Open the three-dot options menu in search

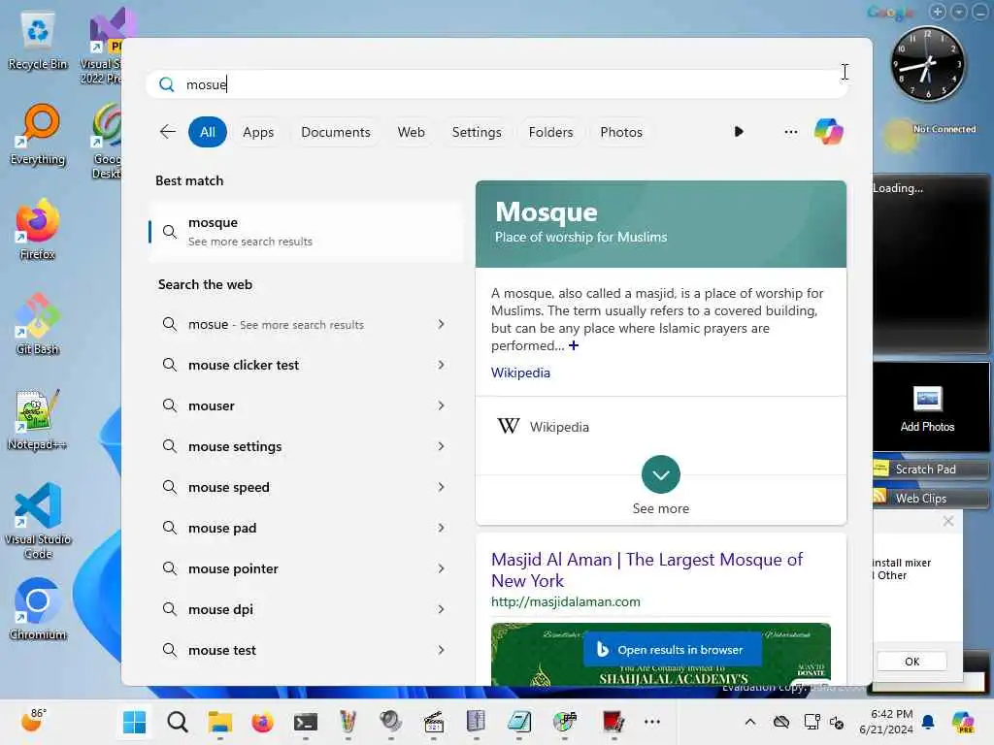pyautogui.click(x=790, y=132)
